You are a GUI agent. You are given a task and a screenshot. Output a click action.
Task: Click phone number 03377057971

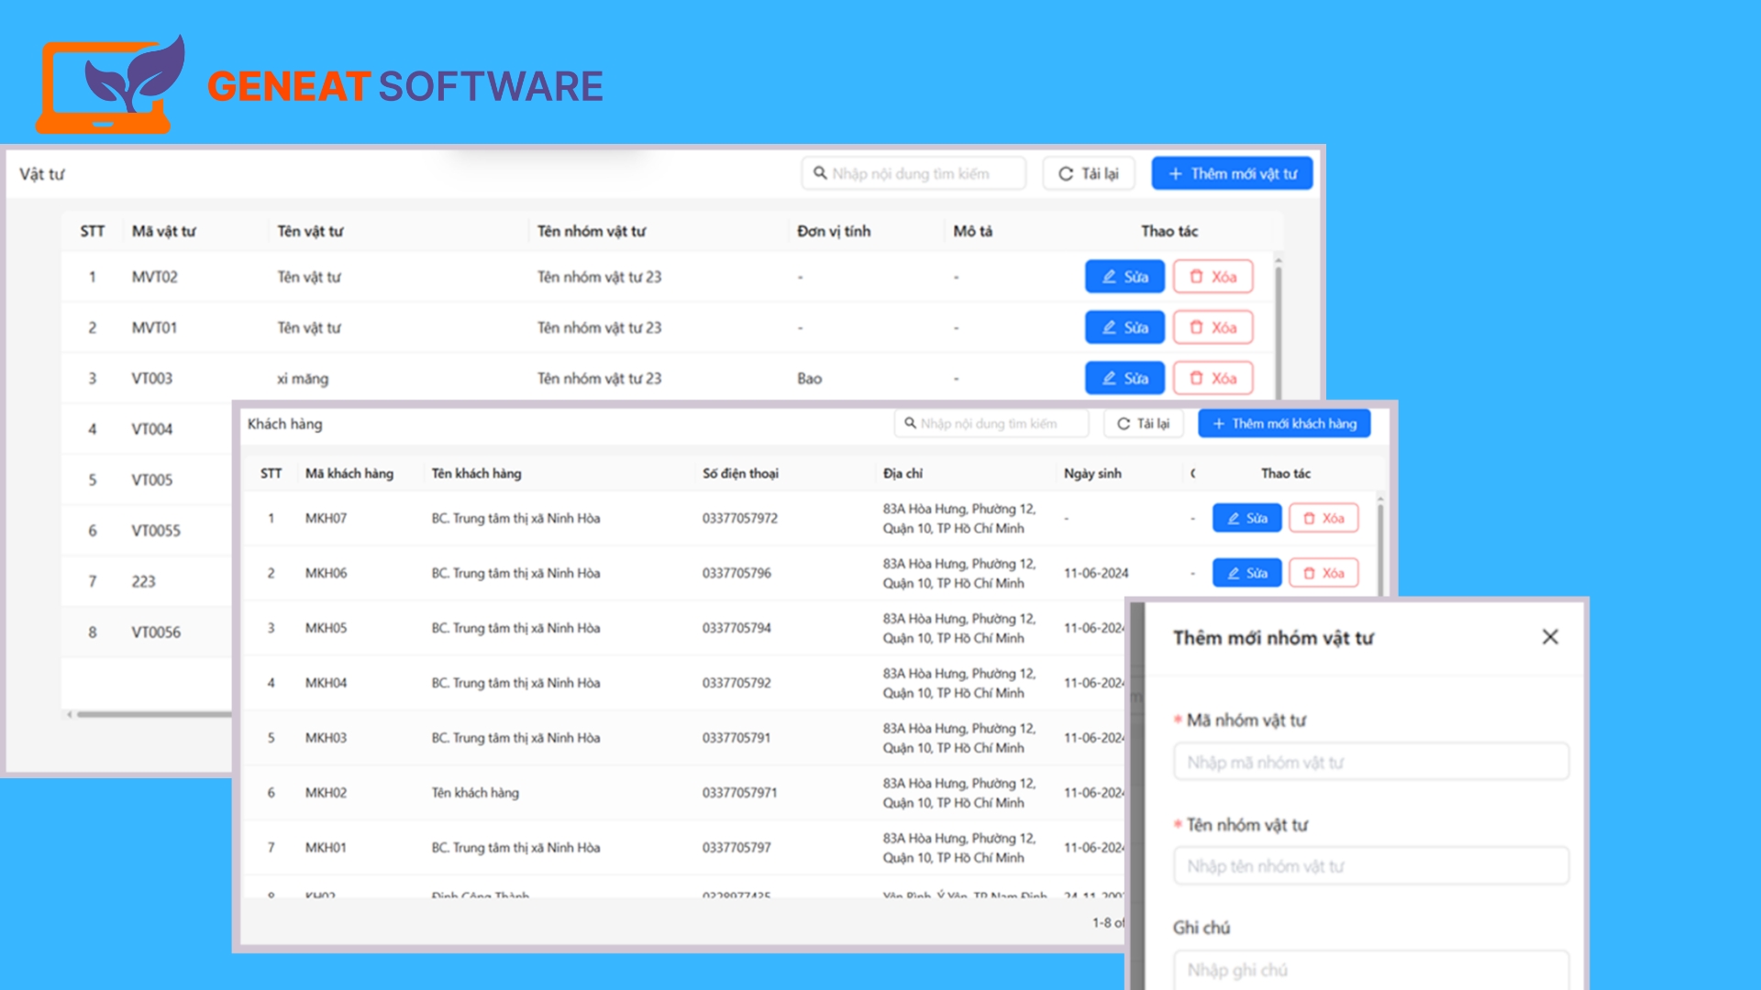[x=740, y=793]
